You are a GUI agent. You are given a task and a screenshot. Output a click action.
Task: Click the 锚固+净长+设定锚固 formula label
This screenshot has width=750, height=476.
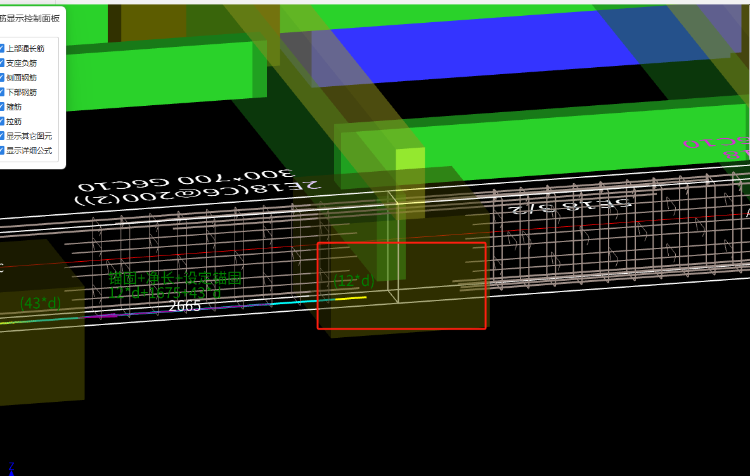click(174, 278)
